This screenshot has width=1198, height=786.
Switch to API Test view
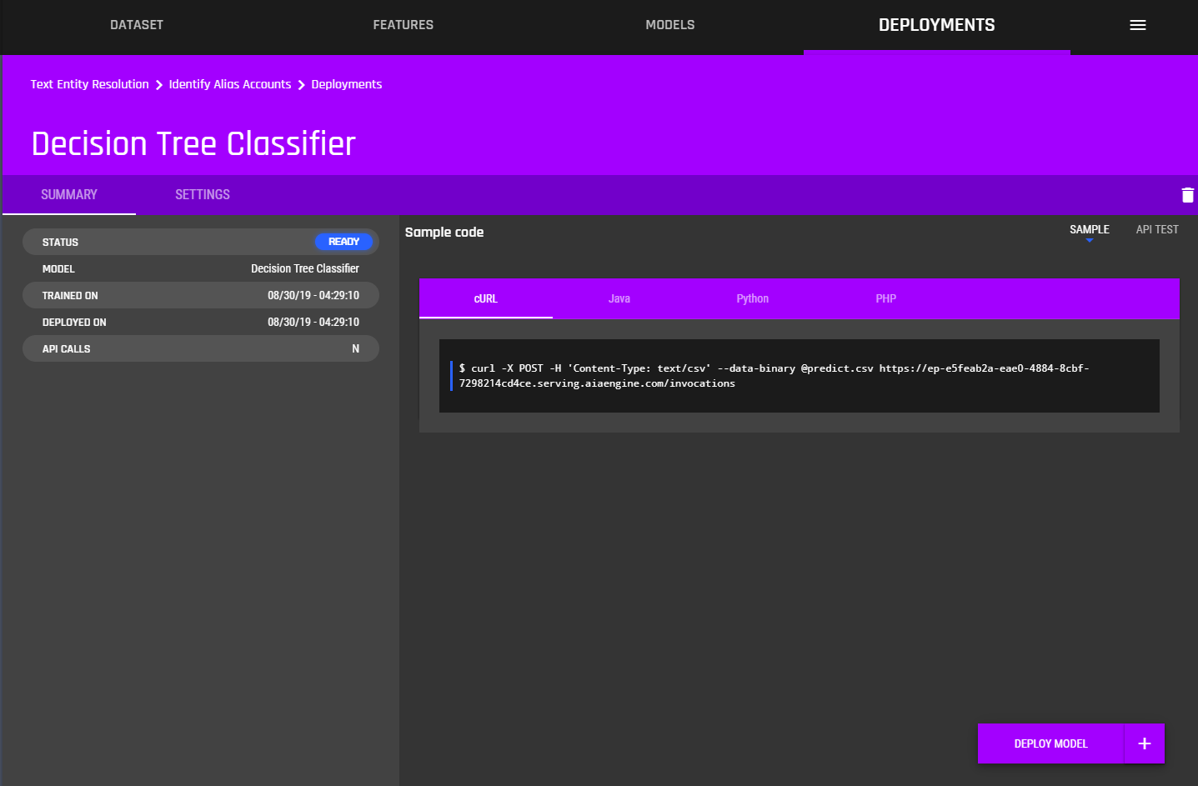point(1157,229)
